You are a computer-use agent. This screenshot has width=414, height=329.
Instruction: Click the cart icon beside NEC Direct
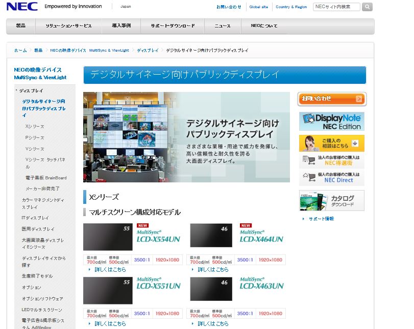coord(309,177)
